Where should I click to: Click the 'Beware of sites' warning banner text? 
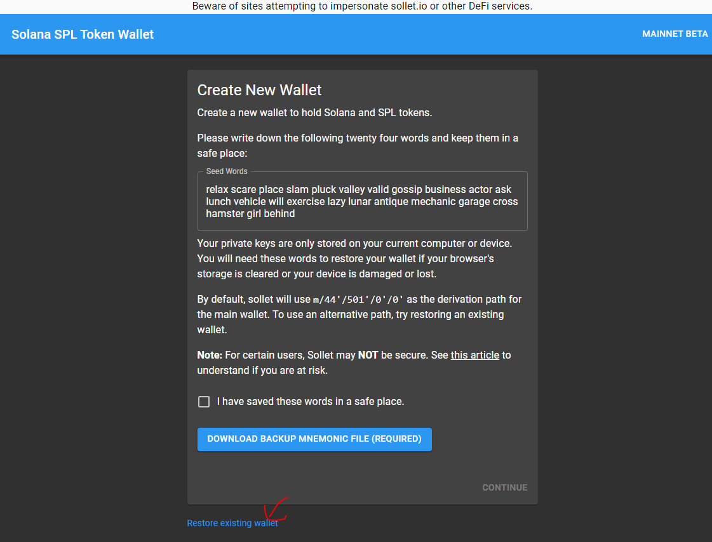pos(362,6)
